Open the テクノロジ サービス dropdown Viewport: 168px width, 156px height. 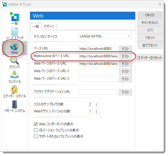[x=105, y=36]
